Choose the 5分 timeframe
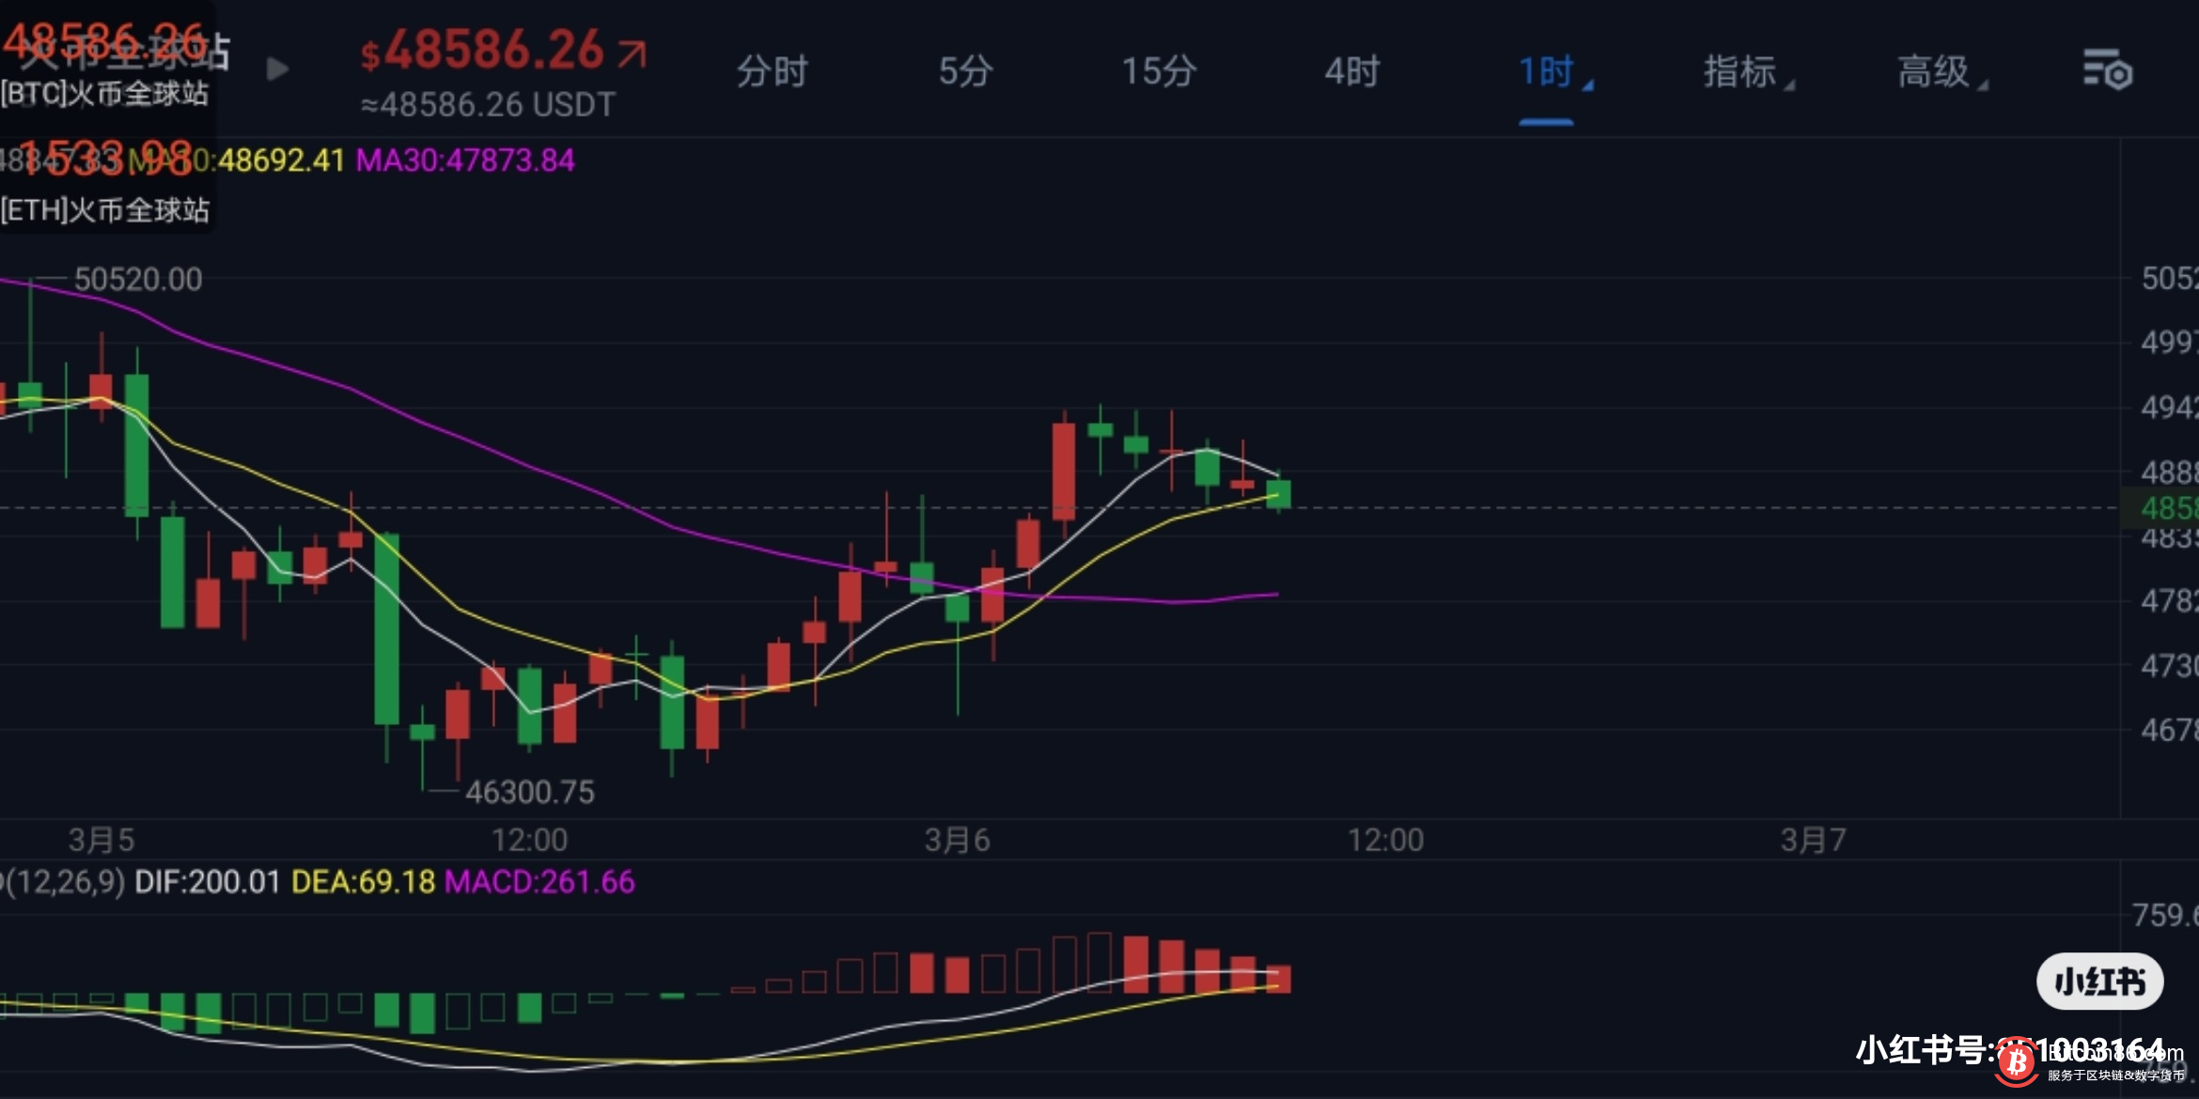 point(965,72)
